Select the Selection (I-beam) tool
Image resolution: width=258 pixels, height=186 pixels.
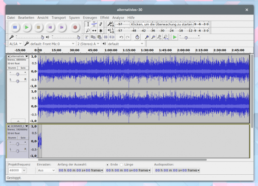[x=88, y=24]
